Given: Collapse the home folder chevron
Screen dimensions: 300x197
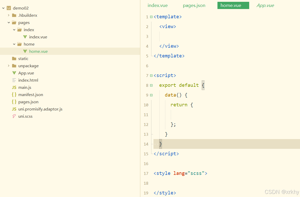Looking at the screenshot, I should coord(14,44).
